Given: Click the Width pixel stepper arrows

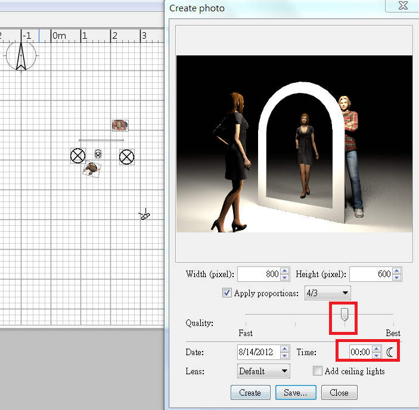Looking at the screenshot, I should [285, 274].
